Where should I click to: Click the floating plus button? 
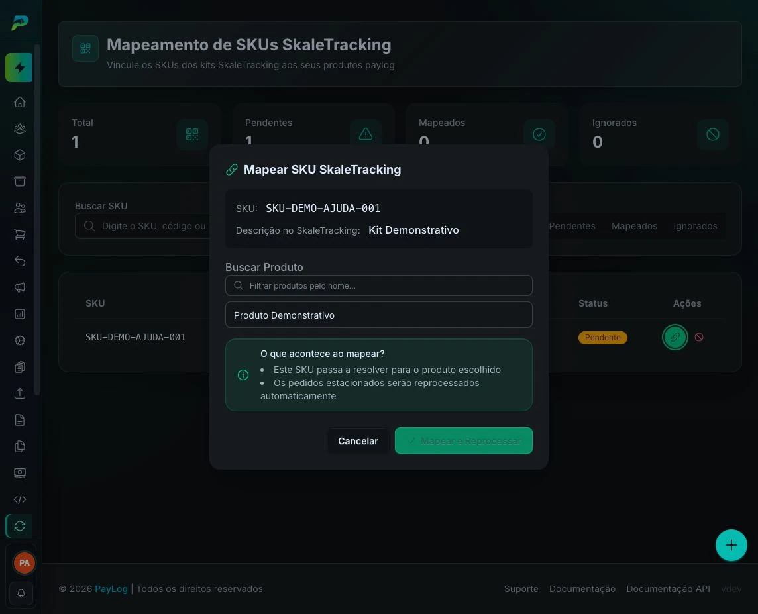[x=731, y=545]
